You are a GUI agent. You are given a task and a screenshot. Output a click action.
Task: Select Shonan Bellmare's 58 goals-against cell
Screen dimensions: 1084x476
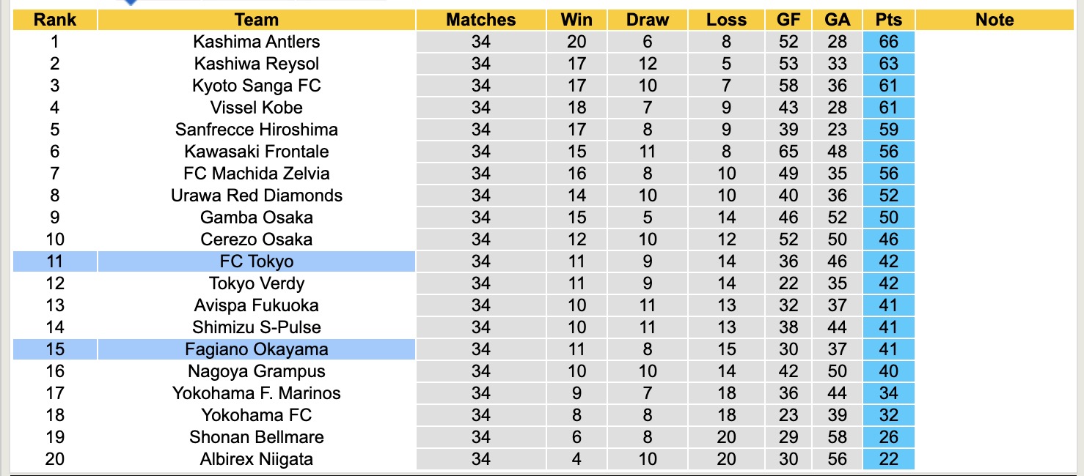click(837, 437)
